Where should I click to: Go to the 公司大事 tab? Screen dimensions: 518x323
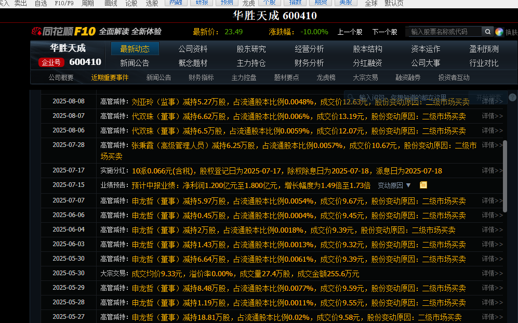point(426,63)
